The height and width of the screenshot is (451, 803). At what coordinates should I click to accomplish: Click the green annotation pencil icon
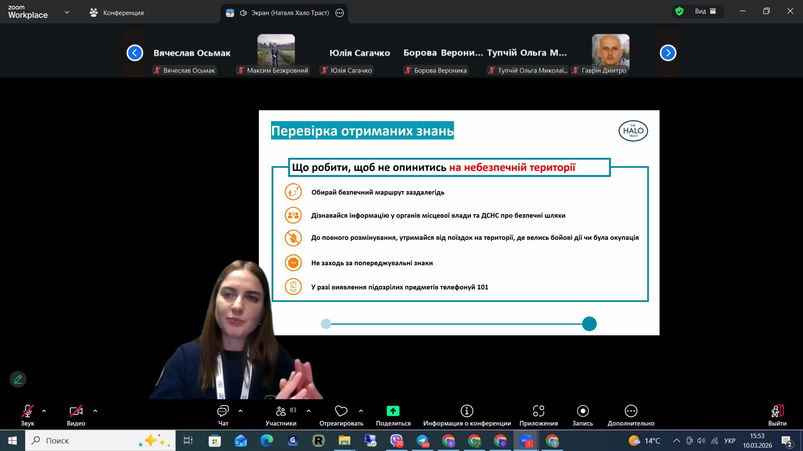pyautogui.click(x=18, y=379)
